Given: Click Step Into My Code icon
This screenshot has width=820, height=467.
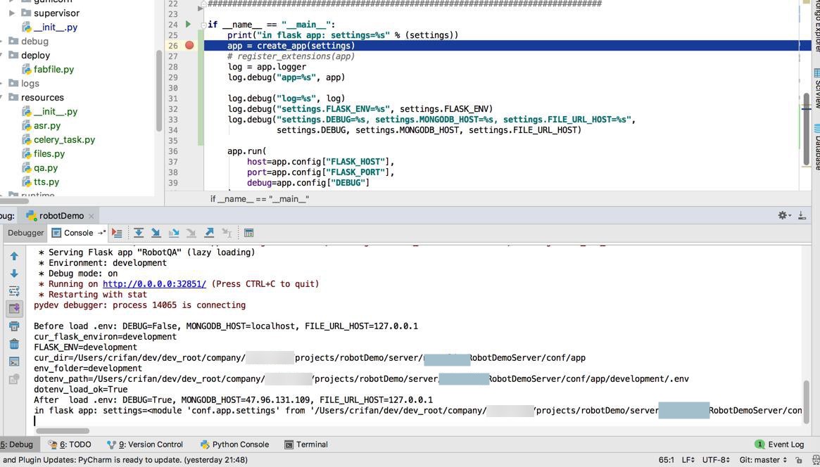Looking at the screenshot, I should click(174, 233).
